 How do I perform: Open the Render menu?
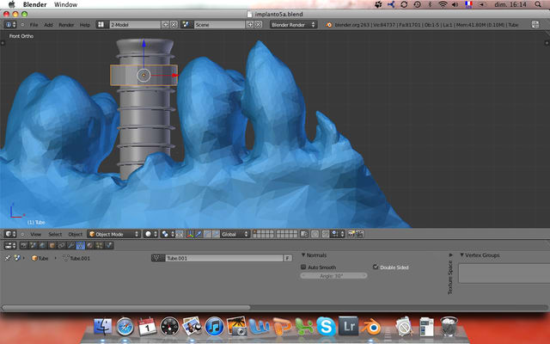coord(65,25)
